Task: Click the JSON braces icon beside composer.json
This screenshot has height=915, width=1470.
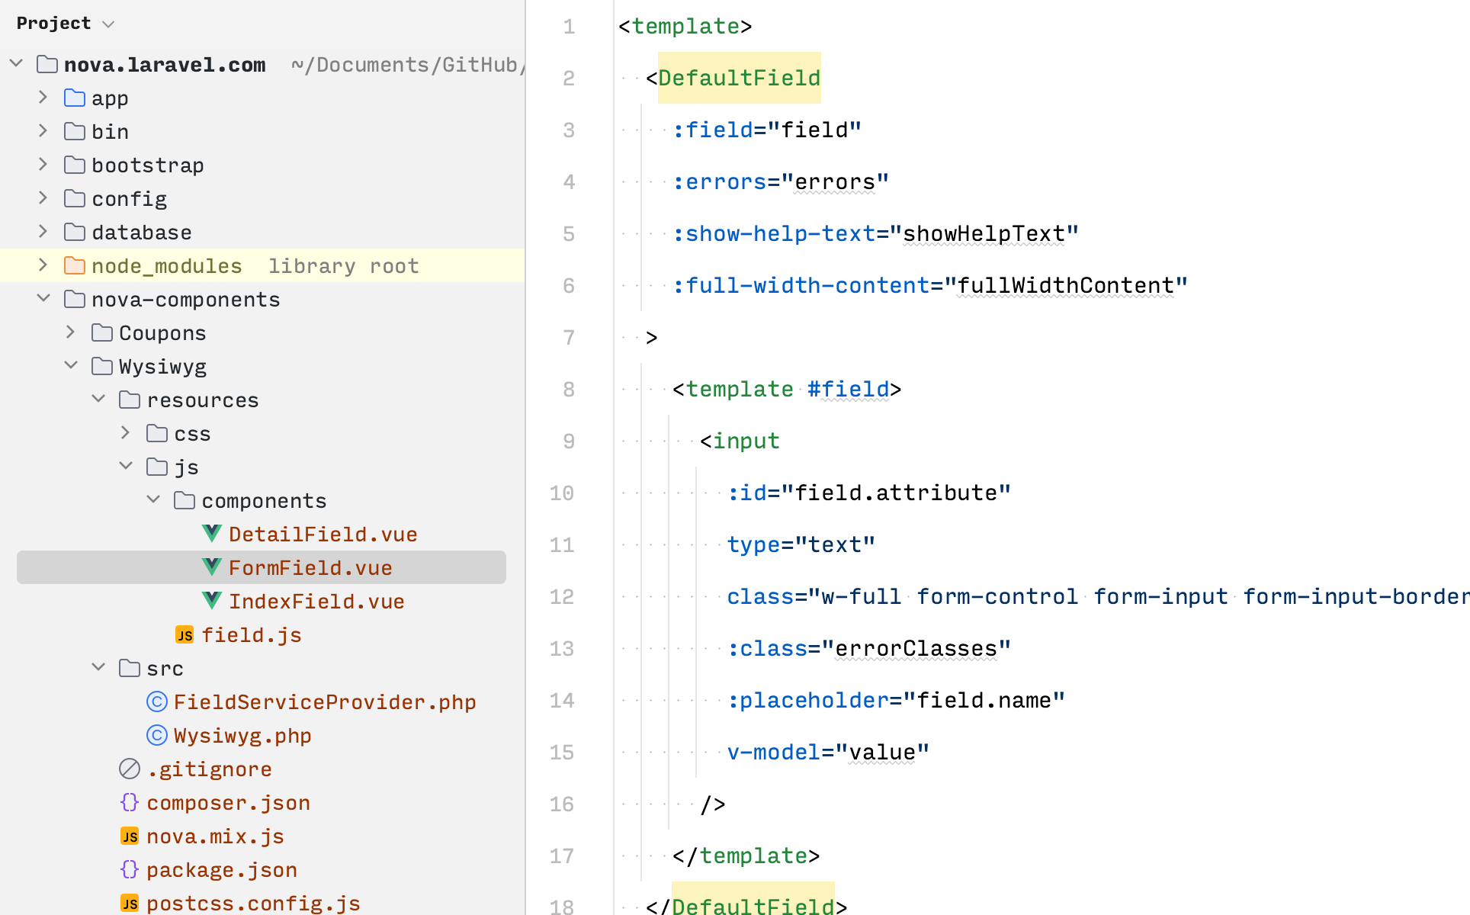Action: pos(129,802)
